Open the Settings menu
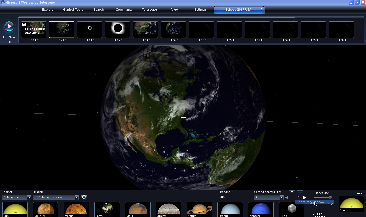Viewport: 366px width, 217px height. [200, 10]
